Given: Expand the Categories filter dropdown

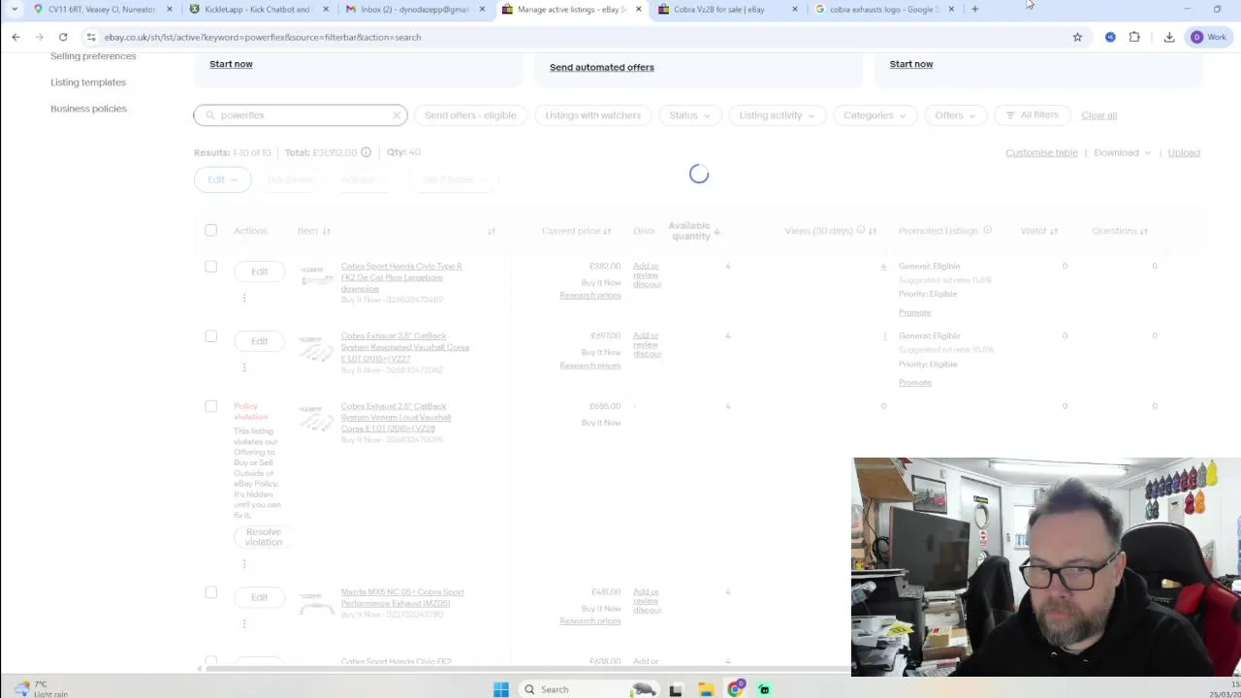Looking at the screenshot, I should click(x=875, y=115).
